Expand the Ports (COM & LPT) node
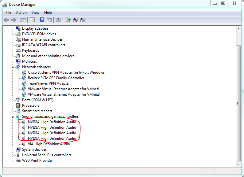 pos(13,100)
